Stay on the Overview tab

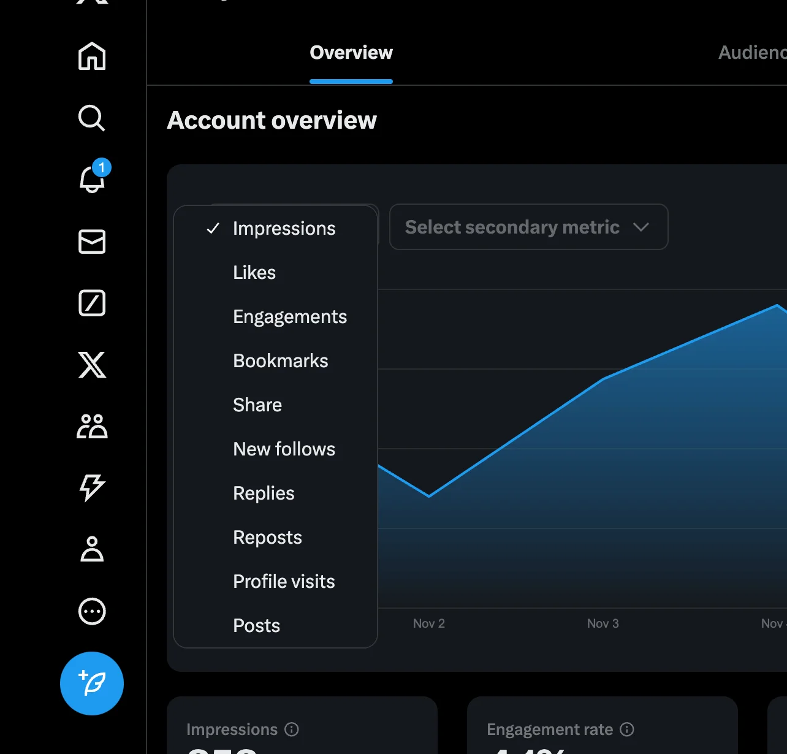tap(351, 53)
